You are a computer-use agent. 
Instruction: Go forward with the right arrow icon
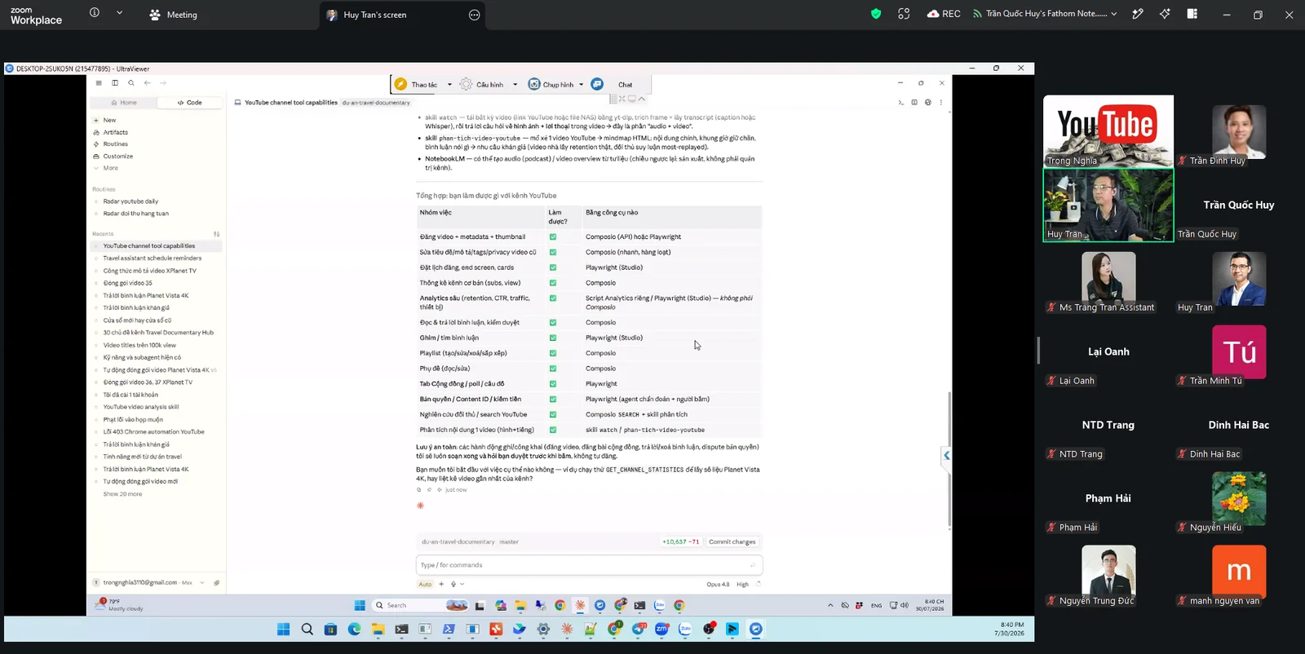pyautogui.click(x=163, y=83)
